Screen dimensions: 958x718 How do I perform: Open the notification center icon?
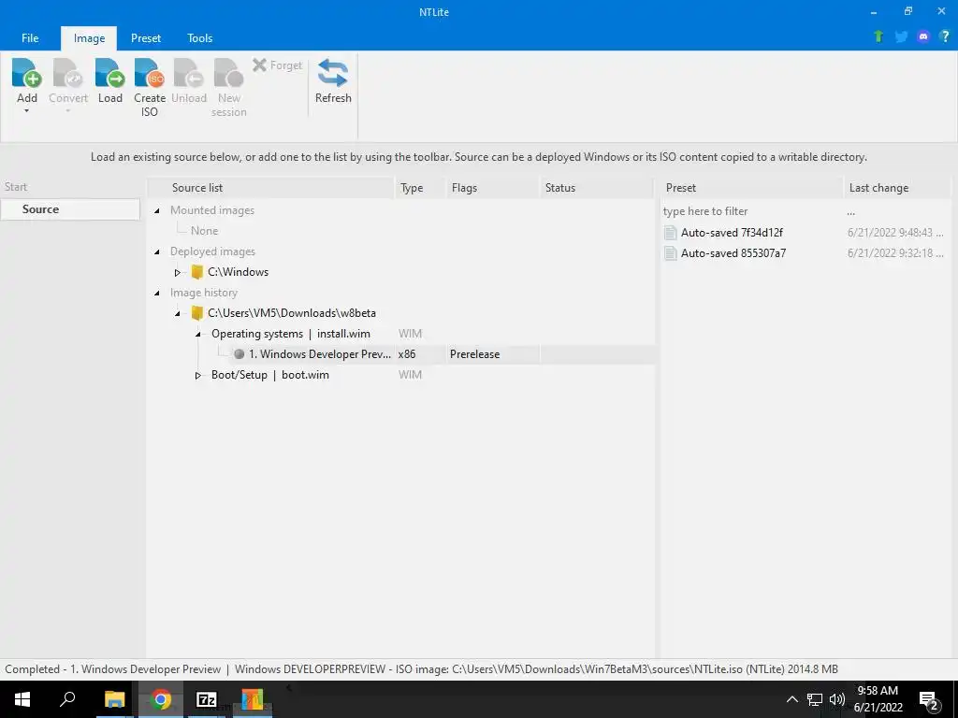point(929,700)
